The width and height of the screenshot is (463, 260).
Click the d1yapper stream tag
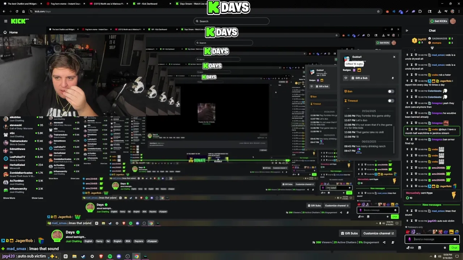[x=152, y=241]
